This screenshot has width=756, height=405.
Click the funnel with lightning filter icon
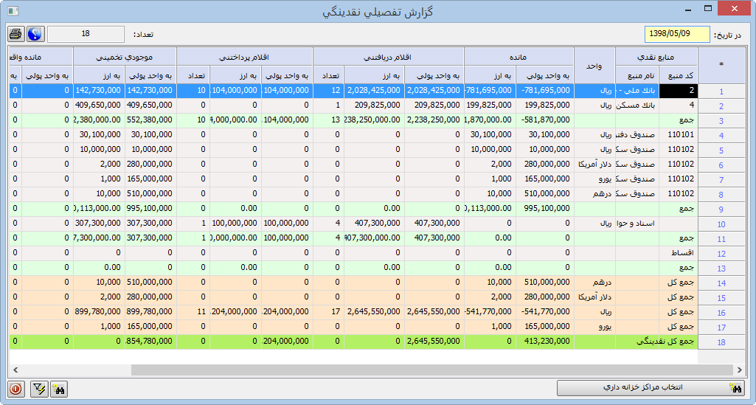pos(40,388)
